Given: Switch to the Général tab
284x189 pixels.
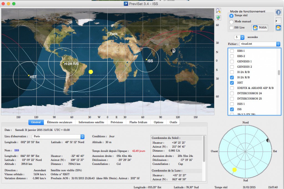Looking at the screenshot, I should (x=36, y=122).
